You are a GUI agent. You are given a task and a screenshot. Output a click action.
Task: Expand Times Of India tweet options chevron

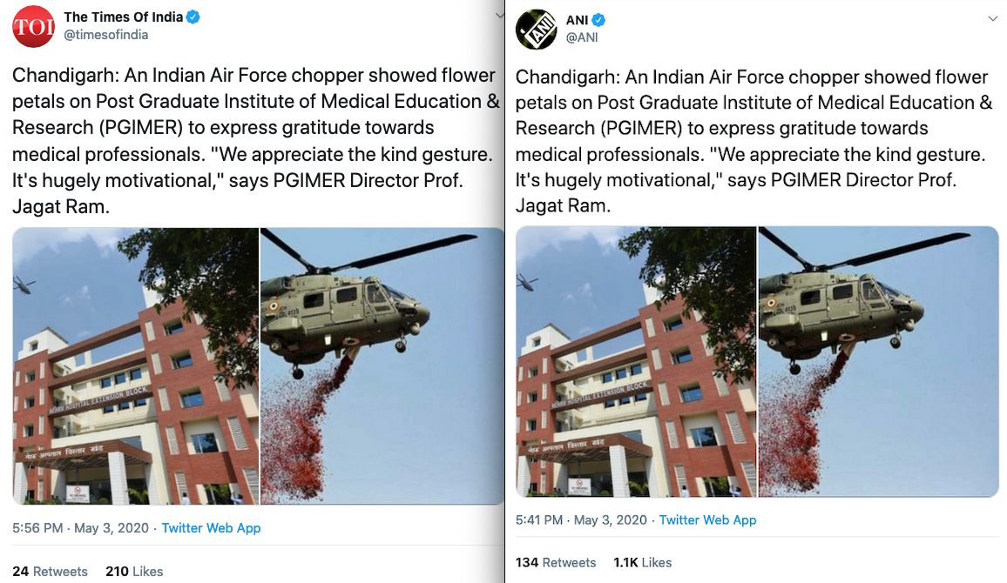(x=500, y=16)
